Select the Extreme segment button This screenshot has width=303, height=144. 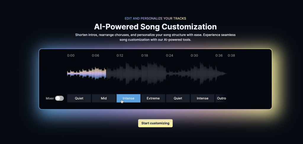[x=153, y=98]
